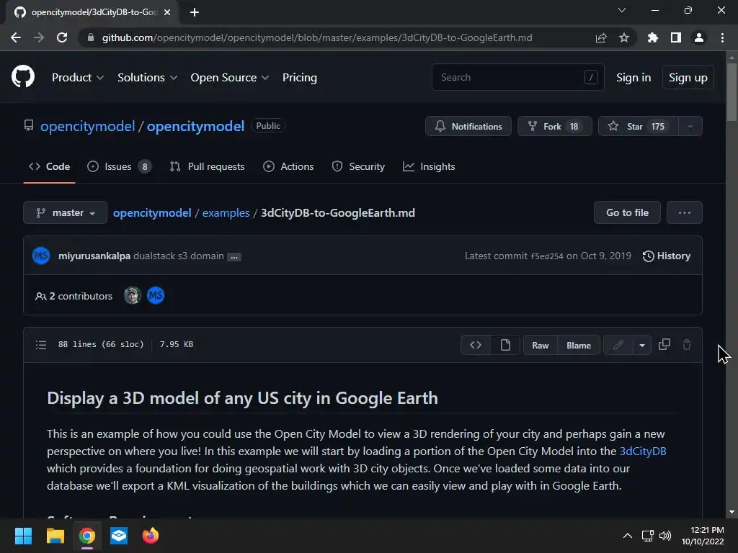Image resolution: width=738 pixels, height=553 pixels.
Task: View file History
Action: tap(667, 256)
